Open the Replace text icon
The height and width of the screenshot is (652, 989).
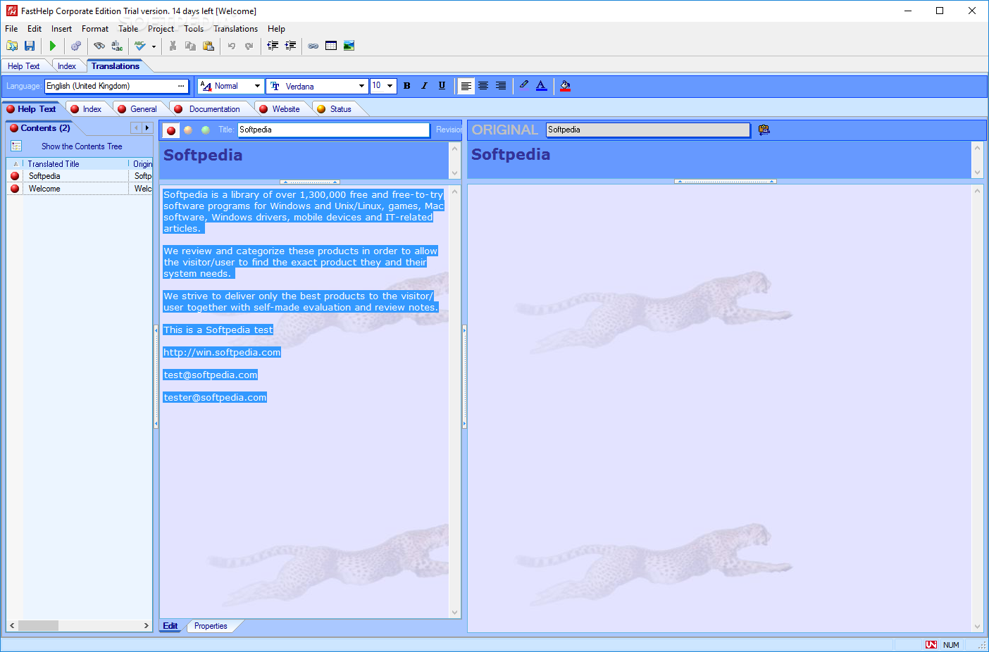click(x=117, y=46)
